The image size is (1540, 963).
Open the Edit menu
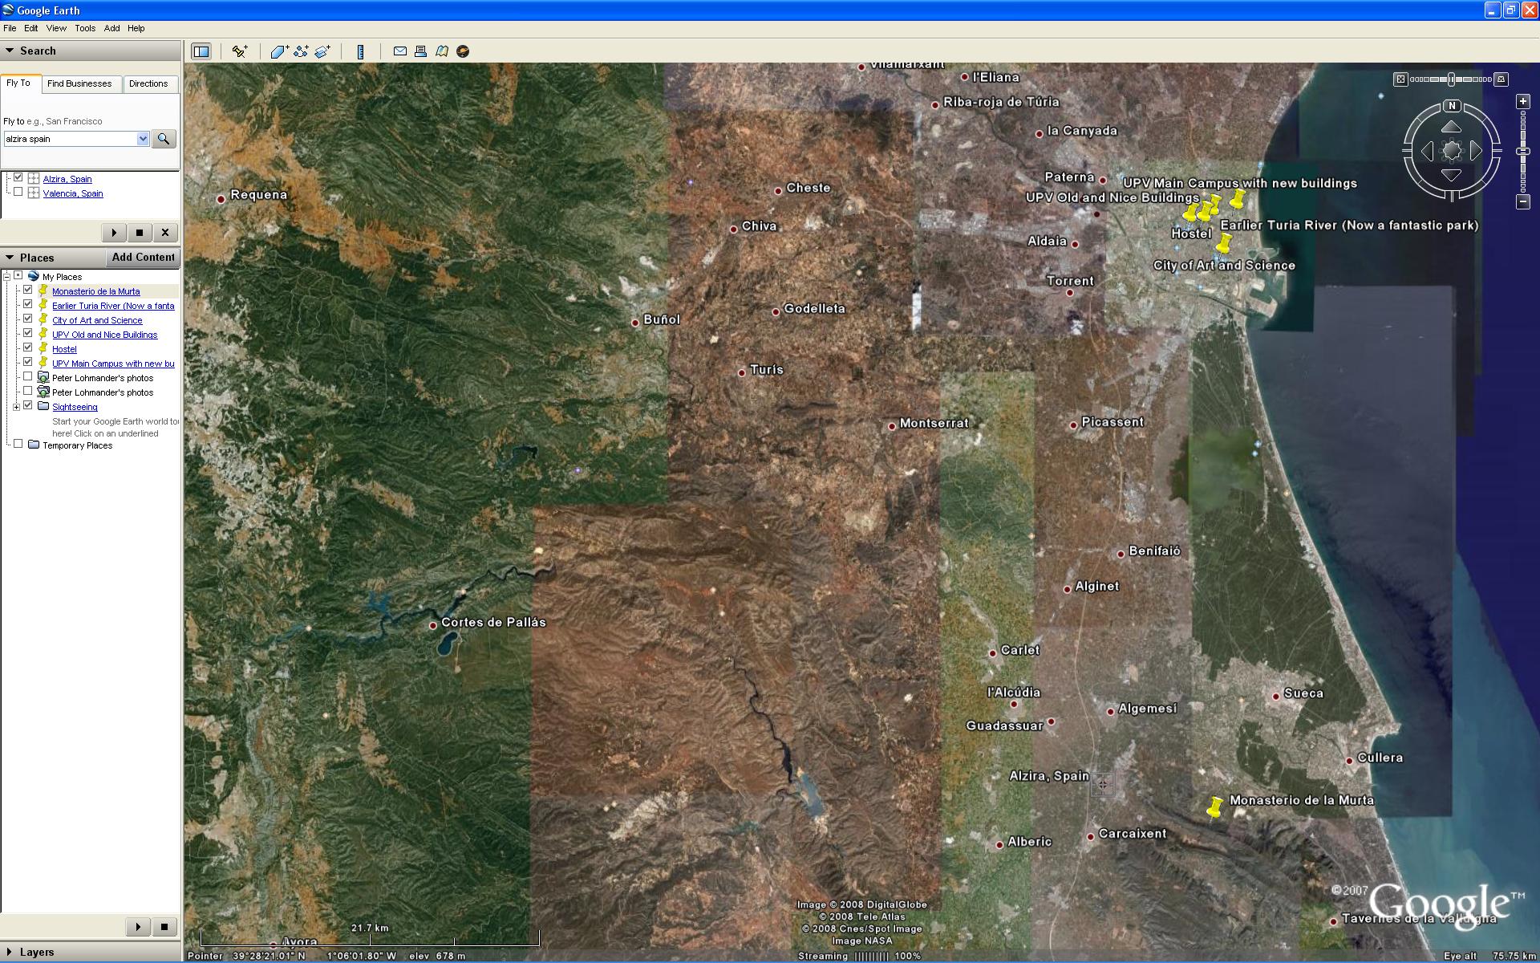point(31,28)
